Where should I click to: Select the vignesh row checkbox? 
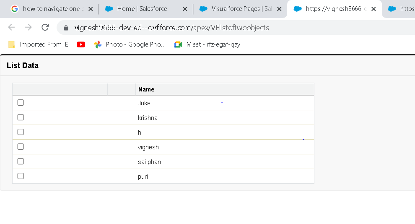(21, 147)
